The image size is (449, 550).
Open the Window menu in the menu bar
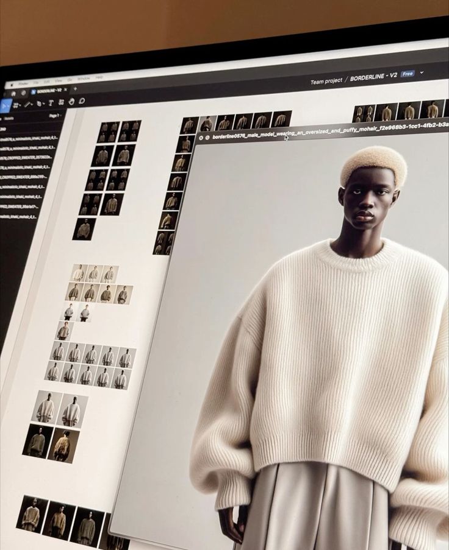pyautogui.click(x=84, y=78)
